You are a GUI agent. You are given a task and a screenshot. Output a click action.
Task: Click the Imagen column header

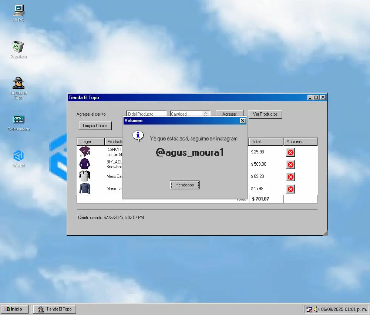pyautogui.click(x=90, y=142)
